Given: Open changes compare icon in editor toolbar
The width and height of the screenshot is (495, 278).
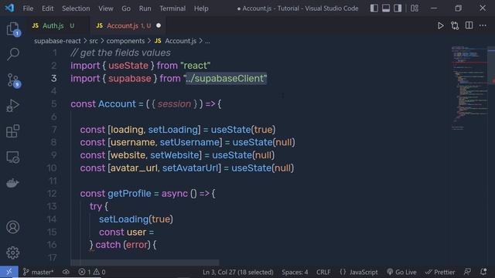Looking at the screenshot, I should point(455,25).
